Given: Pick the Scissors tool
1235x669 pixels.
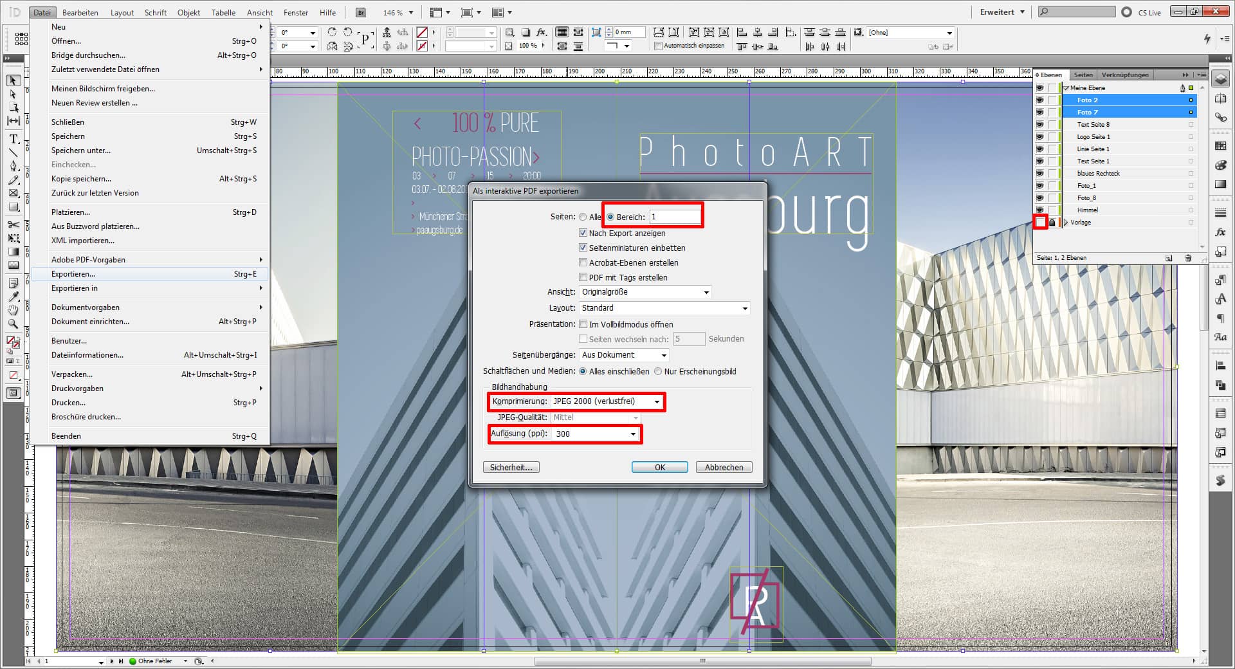Looking at the screenshot, I should coord(13,224).
